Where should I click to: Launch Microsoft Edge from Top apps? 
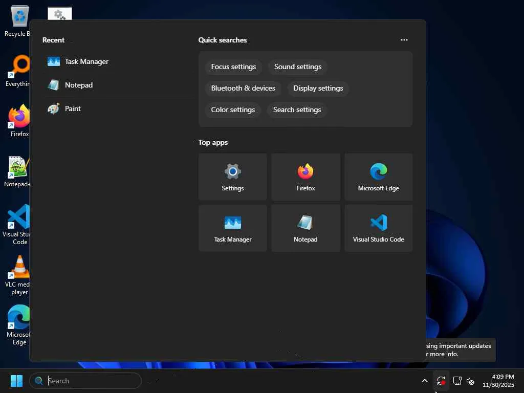(x=378, y=177)
